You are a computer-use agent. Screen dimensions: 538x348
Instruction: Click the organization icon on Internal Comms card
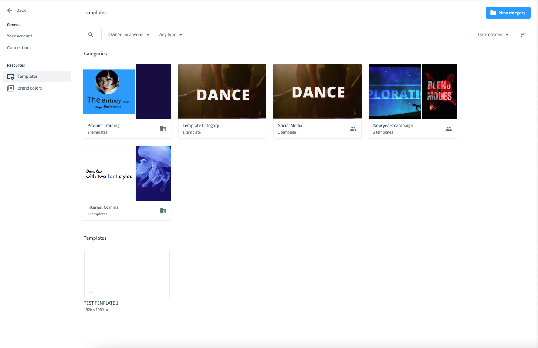163,211
